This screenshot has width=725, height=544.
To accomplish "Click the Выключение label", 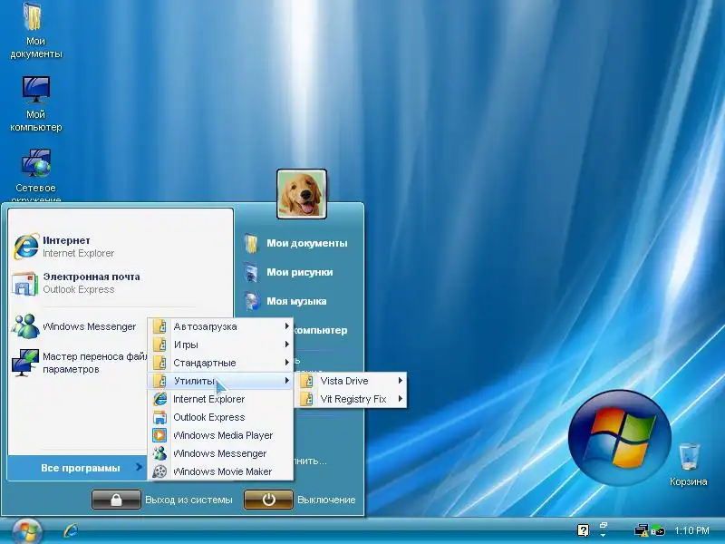I will tap(326, 500).
